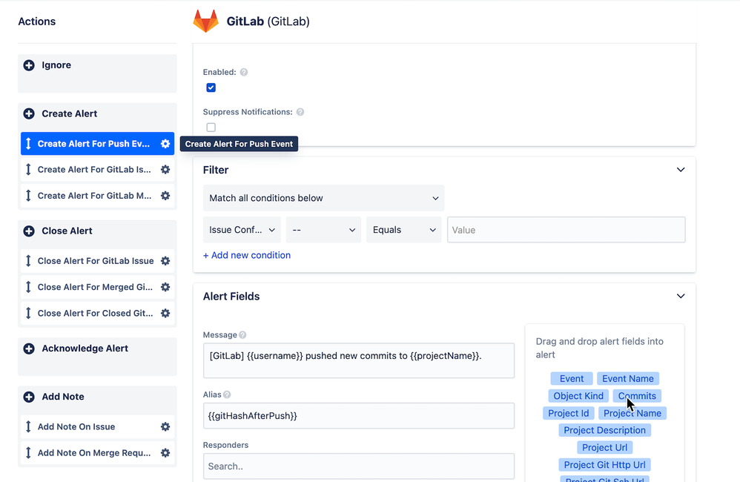Screen dimensions: 740x482
Task: Click reorder handle of Create Alert For GitLab M...
Action: (28, 196)
